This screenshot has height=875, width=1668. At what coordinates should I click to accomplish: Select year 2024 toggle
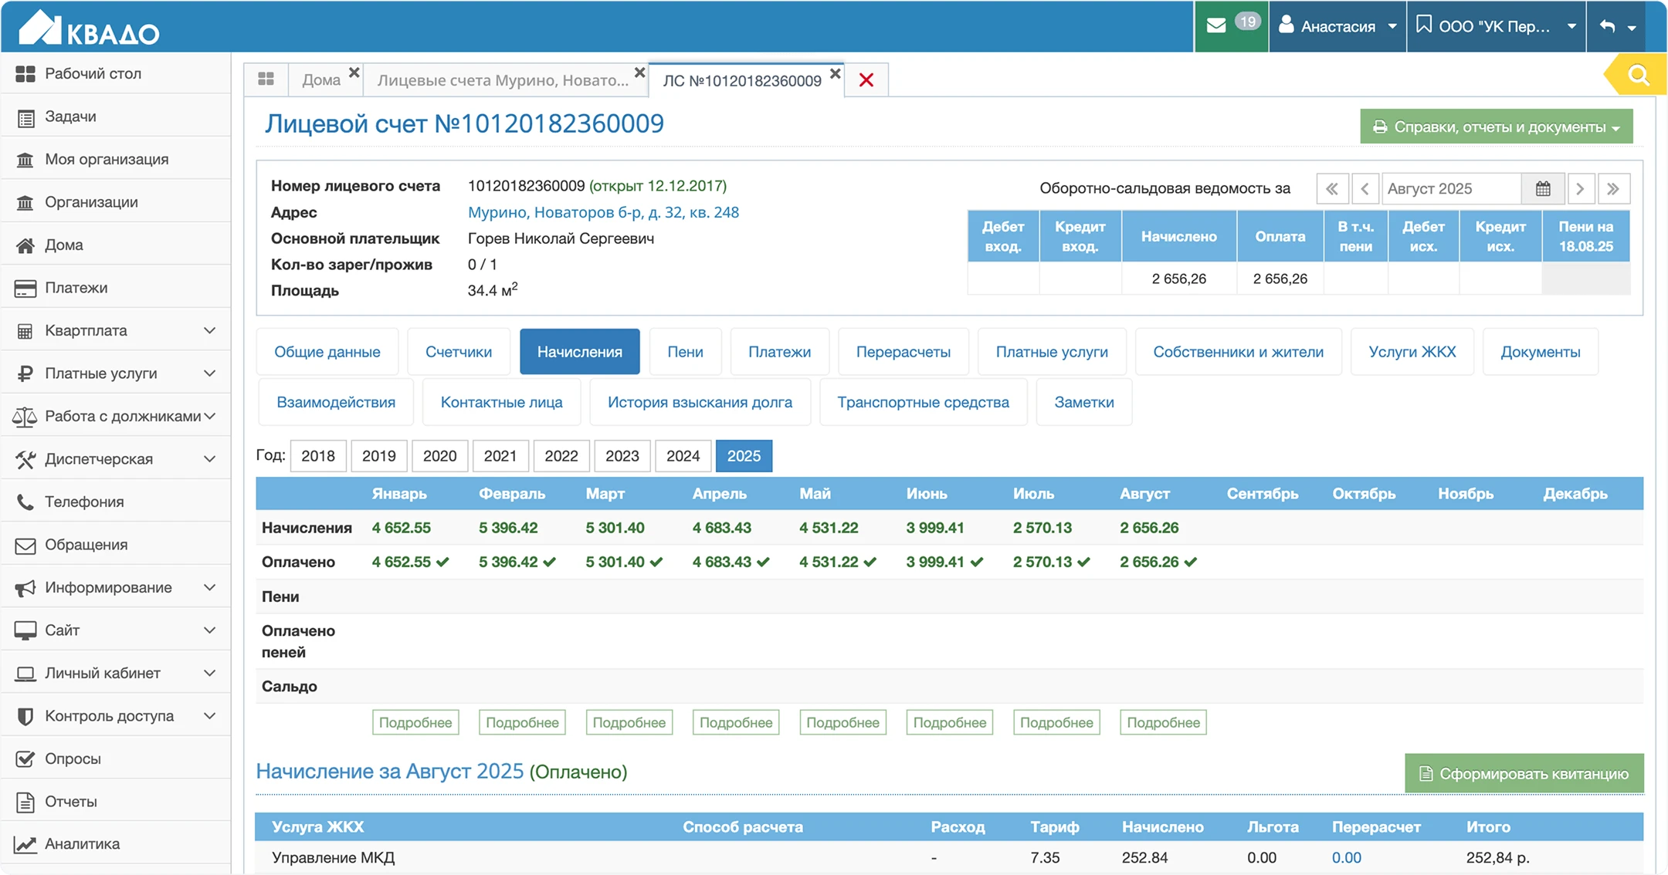coord(683,456)
